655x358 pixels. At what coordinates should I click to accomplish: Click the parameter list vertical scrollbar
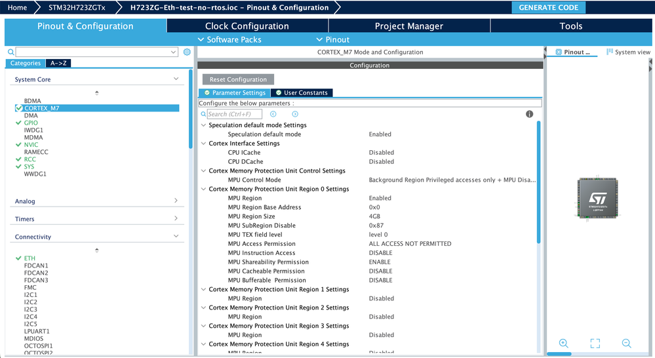[538, 182]
